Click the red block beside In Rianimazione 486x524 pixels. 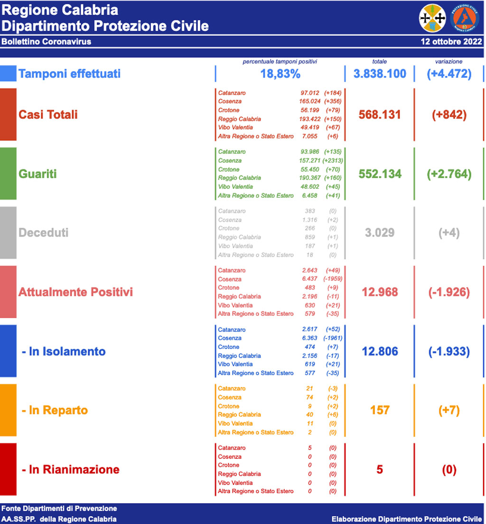click(x=8, y=469)
